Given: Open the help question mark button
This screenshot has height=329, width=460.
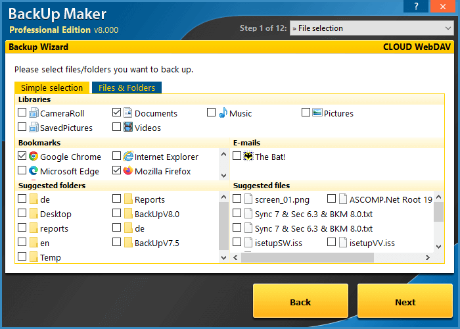Looking at the screenshot, I should coord(415,6).
